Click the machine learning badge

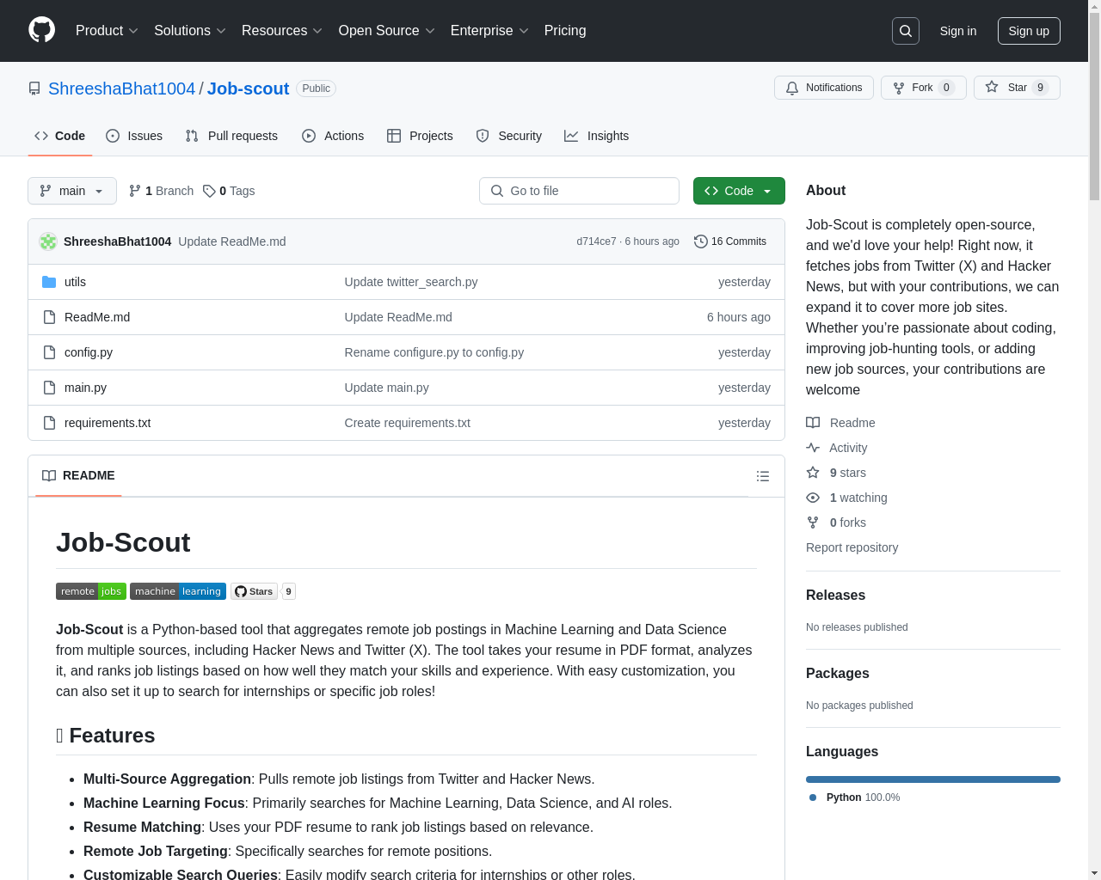(x=178, y=591)
